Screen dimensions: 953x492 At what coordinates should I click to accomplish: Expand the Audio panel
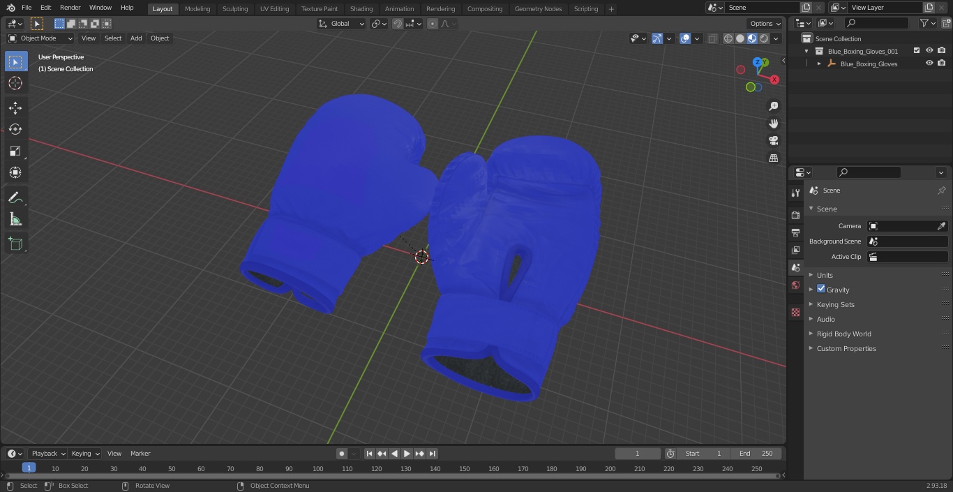pyautogui.click(x=825, y=319)
